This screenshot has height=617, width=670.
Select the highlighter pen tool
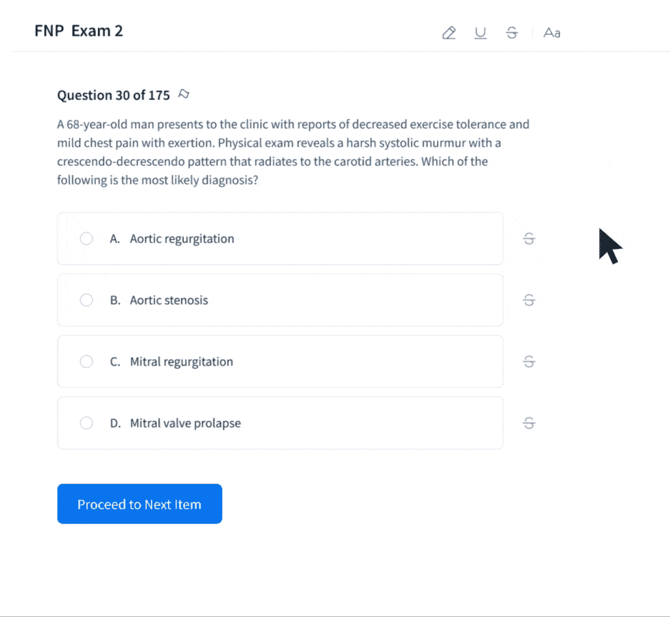[448, 33]
